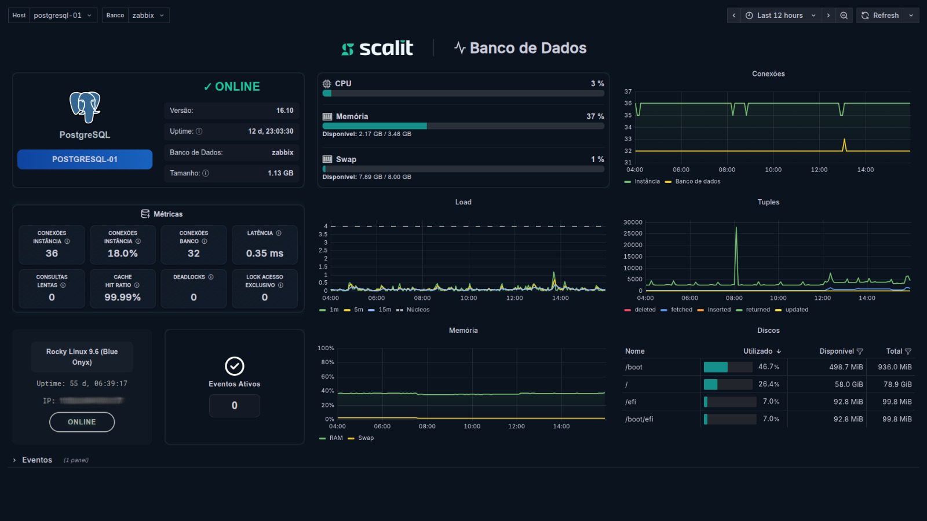Click the filter icon on Total column
This screenshot has height=521, width=927.
click(908, 351)
